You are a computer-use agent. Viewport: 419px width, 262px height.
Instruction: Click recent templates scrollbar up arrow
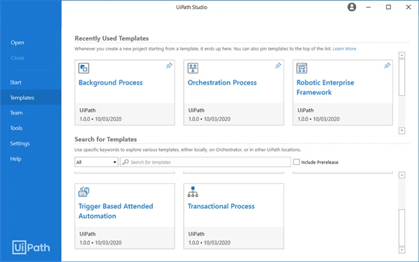pyautogui.click(x=402, y=55)
